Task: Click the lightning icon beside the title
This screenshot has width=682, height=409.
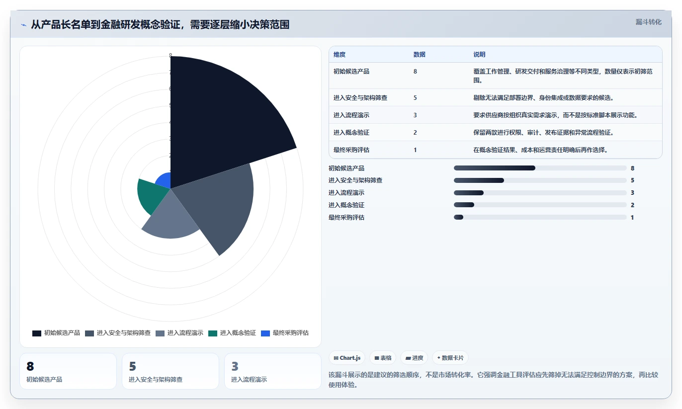Action: click(x=24, y=24)
